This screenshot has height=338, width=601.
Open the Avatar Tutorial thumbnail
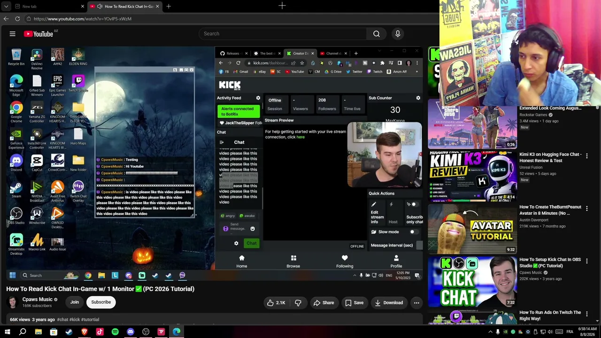coord(472,229)
